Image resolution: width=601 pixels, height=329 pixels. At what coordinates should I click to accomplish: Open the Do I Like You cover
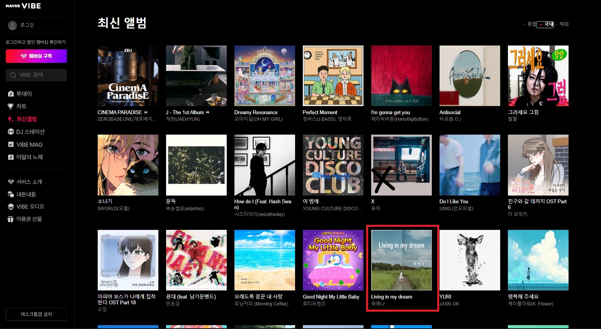470,165
